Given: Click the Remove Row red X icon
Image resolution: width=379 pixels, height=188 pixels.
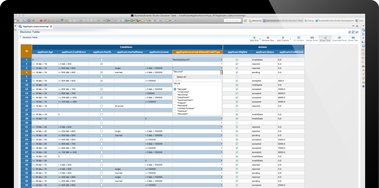Looking at the screenshot, I should (268, 38).
